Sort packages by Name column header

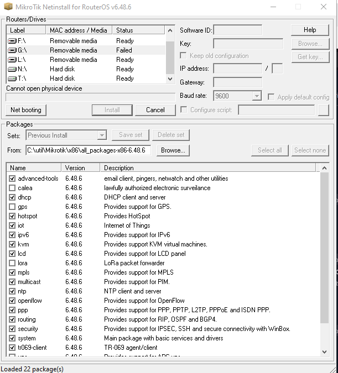[34, 167]
